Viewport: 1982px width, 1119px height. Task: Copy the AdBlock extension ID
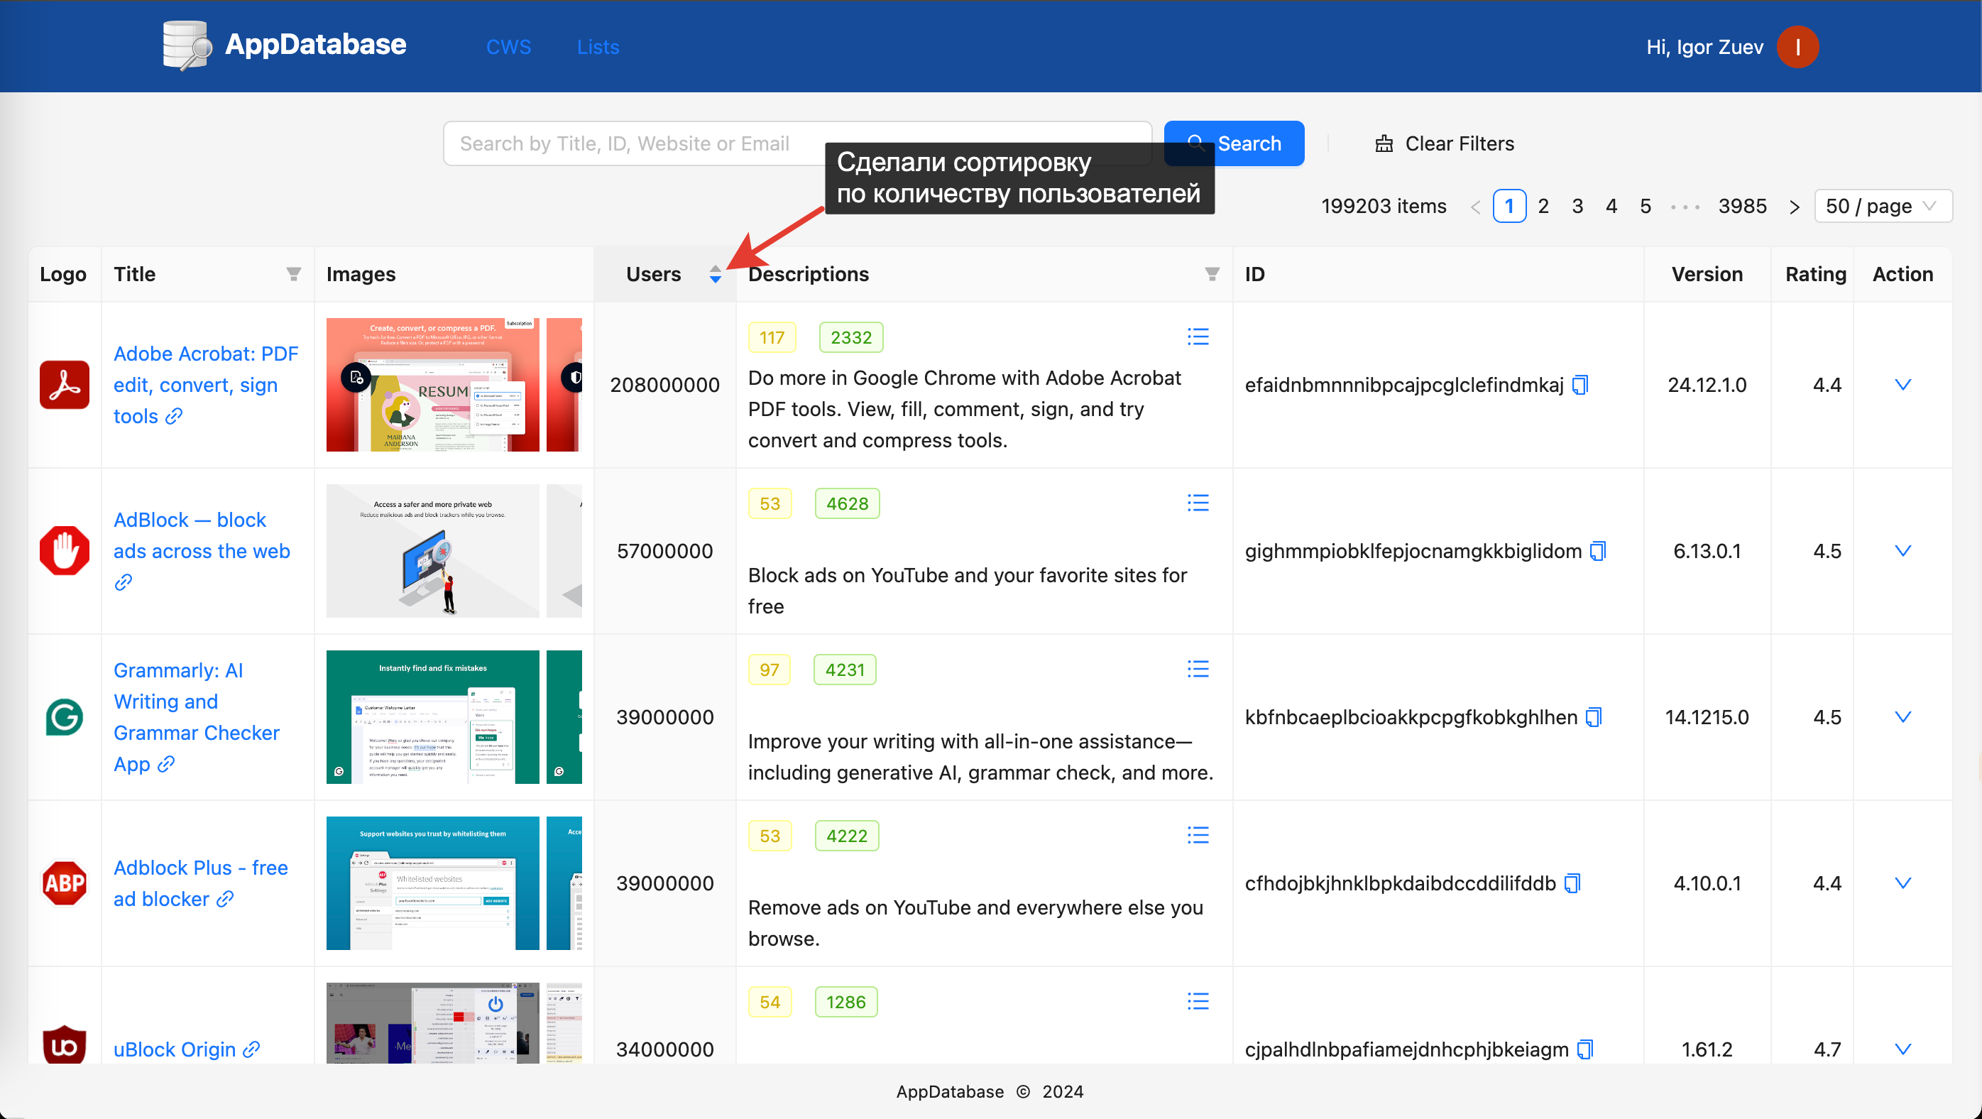(1598, 551)
